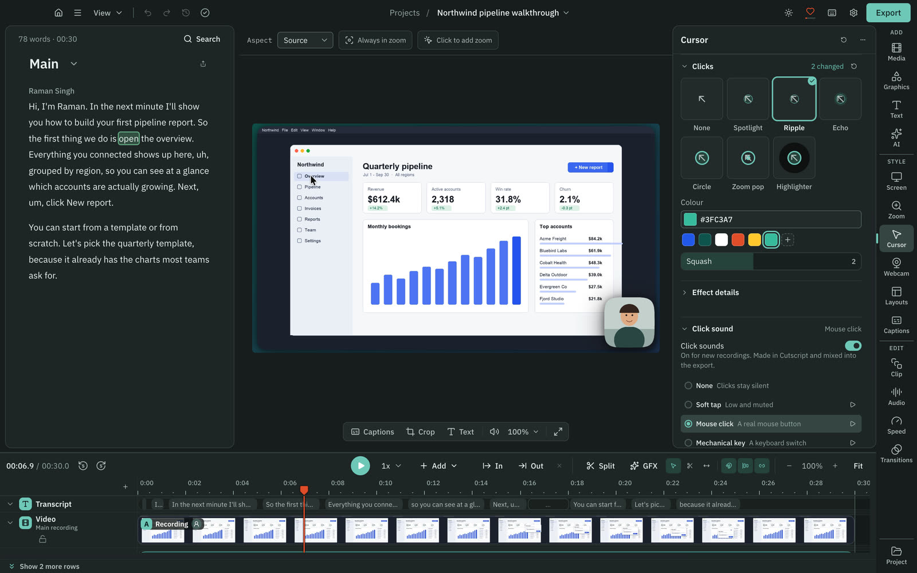917x573 pixels.
Task: Open the Transitions panel
Action: pyautogui.click(x=896, y=453)
